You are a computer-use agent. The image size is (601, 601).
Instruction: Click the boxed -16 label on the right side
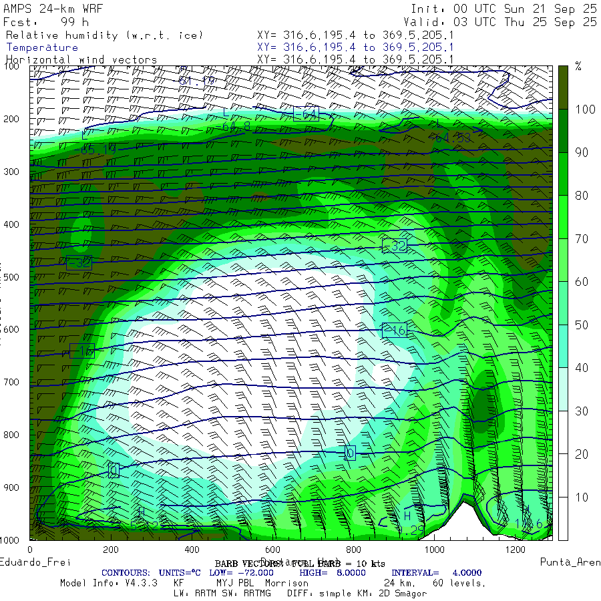[395, 330]
